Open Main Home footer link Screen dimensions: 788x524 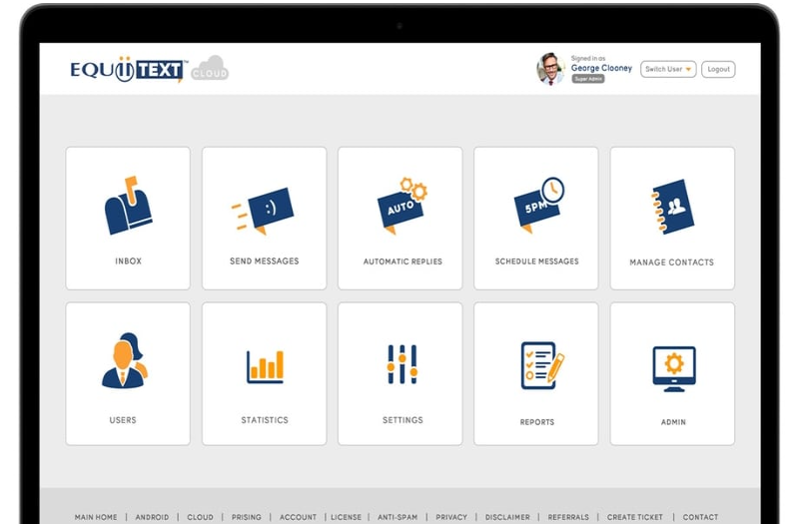[96, 517]
